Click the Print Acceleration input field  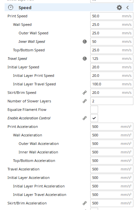pyautogui.click(x=112, y=127)
